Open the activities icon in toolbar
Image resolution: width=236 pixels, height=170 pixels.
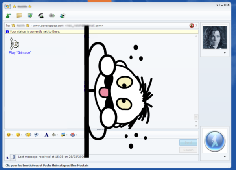52,16
